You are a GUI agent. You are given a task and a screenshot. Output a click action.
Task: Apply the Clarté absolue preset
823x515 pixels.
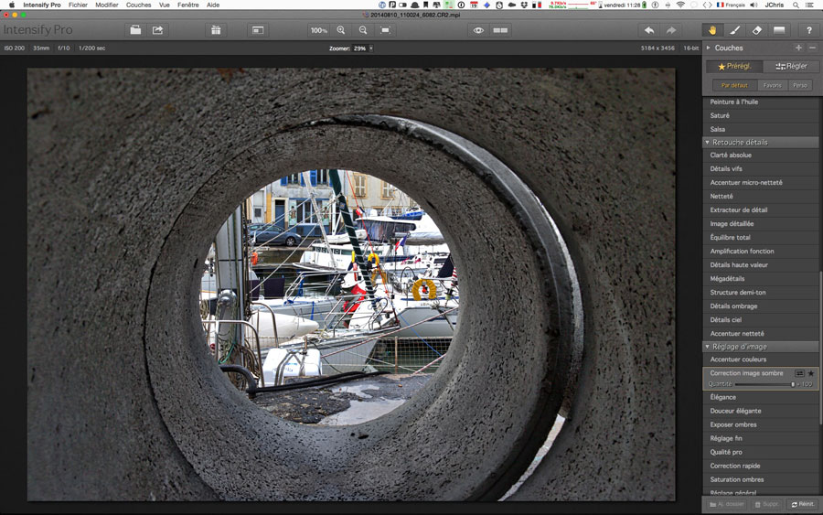[x=761, y=155]
